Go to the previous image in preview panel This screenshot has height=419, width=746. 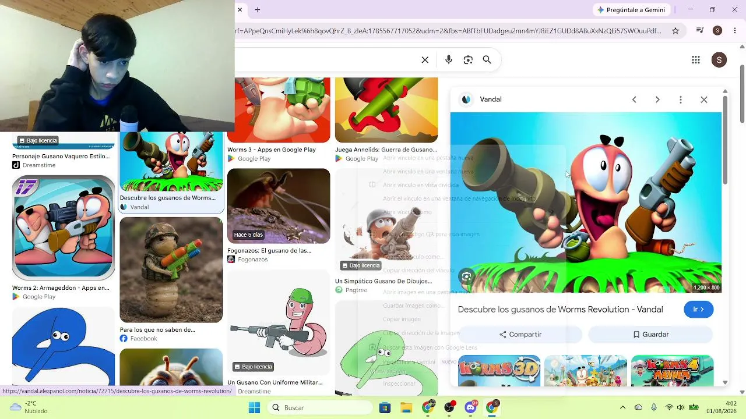[634, 100]
